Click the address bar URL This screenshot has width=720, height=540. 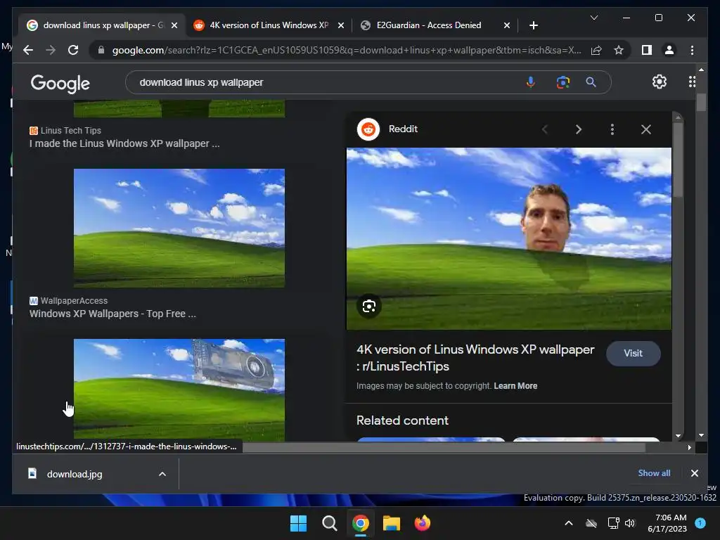(x=347, y=50)
